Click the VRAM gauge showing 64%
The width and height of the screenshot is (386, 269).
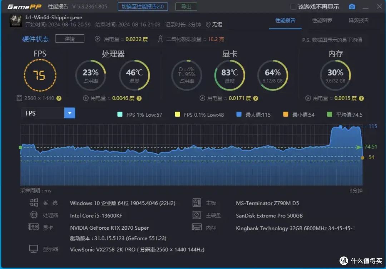[x=273, y=75]
